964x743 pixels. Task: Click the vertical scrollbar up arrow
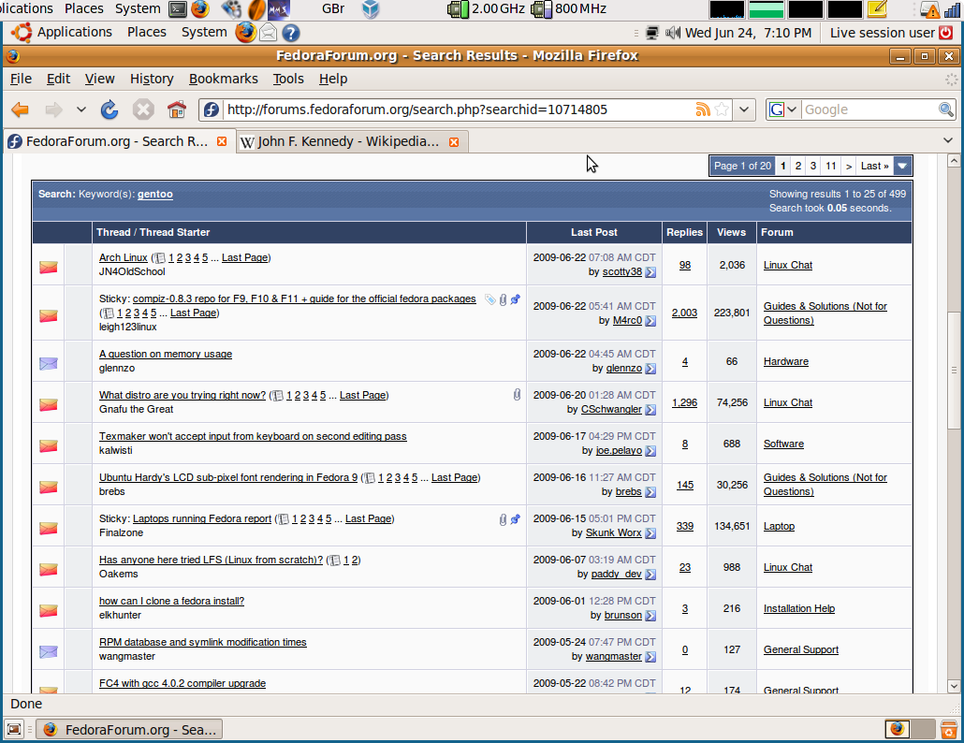(954, 161)
